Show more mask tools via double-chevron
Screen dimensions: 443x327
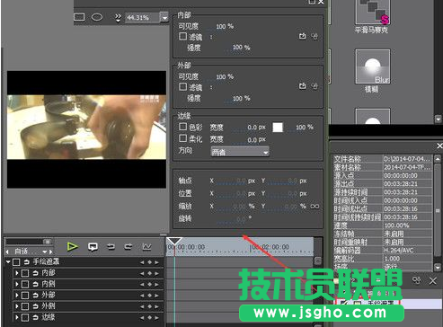pyautogui.click(x=118, y=18)
